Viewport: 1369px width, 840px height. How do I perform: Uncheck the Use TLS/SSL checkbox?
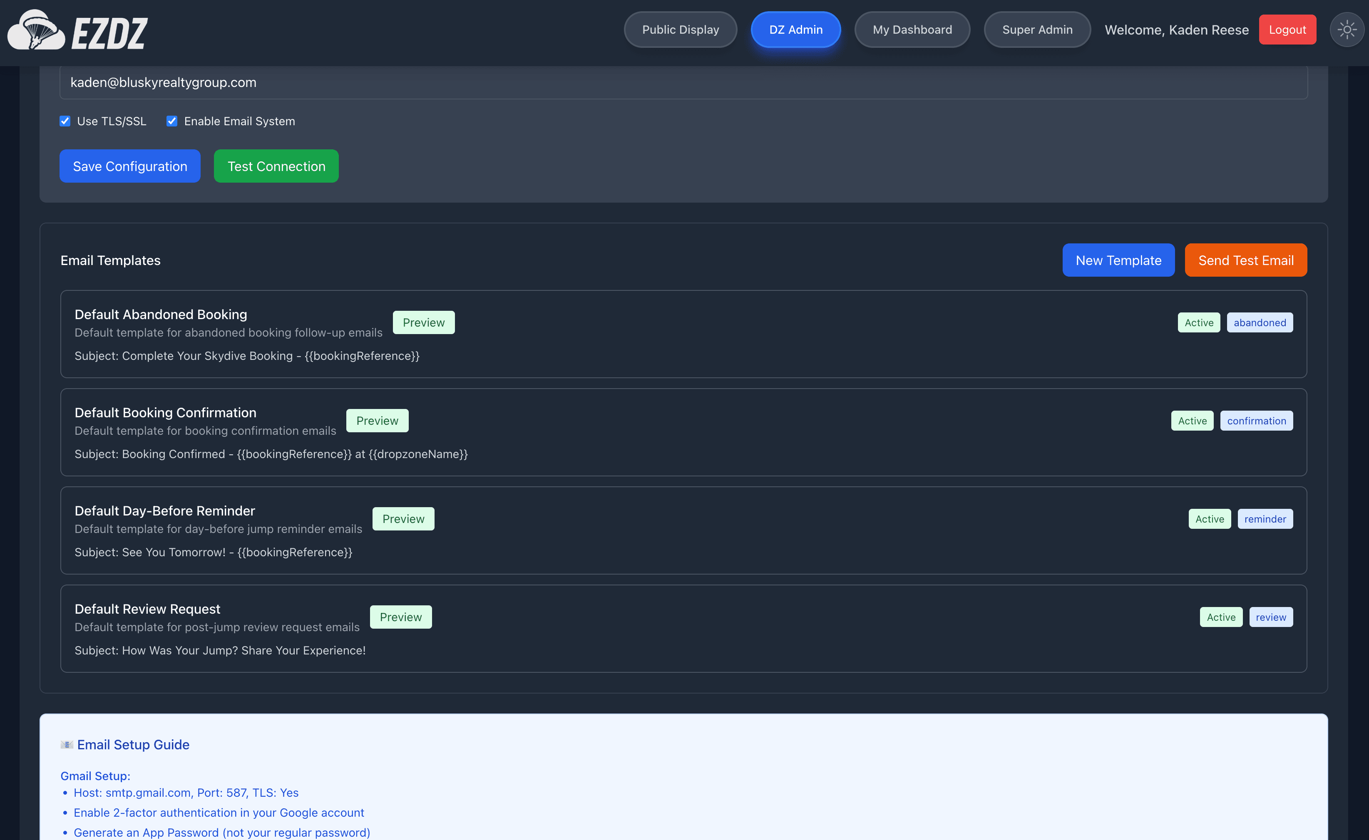65,121
